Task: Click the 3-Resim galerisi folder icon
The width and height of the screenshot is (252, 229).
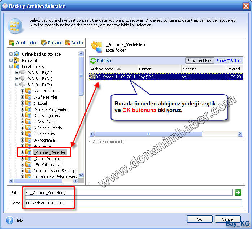Action: pyautogui.click(x=28, y=116)
